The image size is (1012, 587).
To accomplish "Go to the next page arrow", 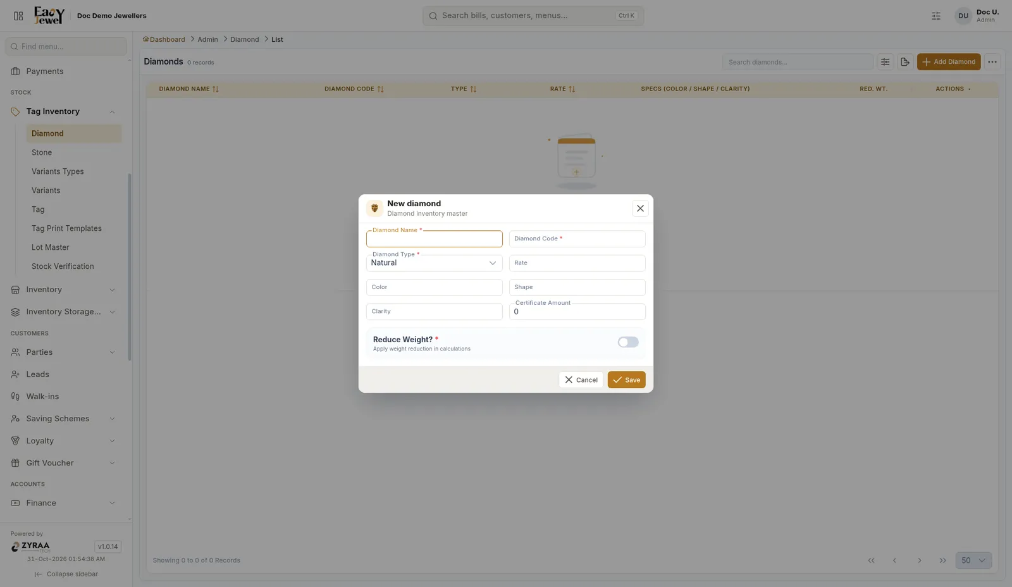I will [x=920, y=560].
